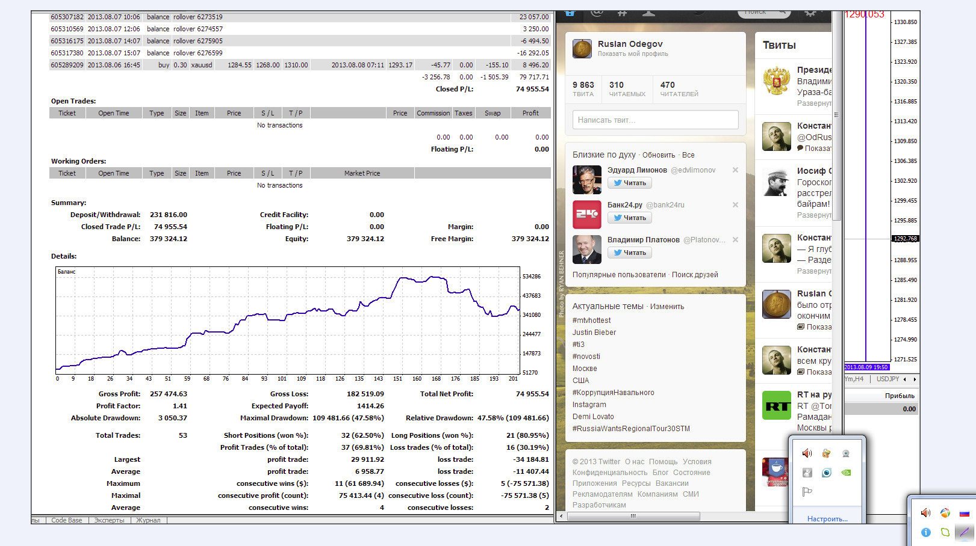Select the 'rollover 6273519' cell in the report
The image size is (976, 546).
coord(198,17)
